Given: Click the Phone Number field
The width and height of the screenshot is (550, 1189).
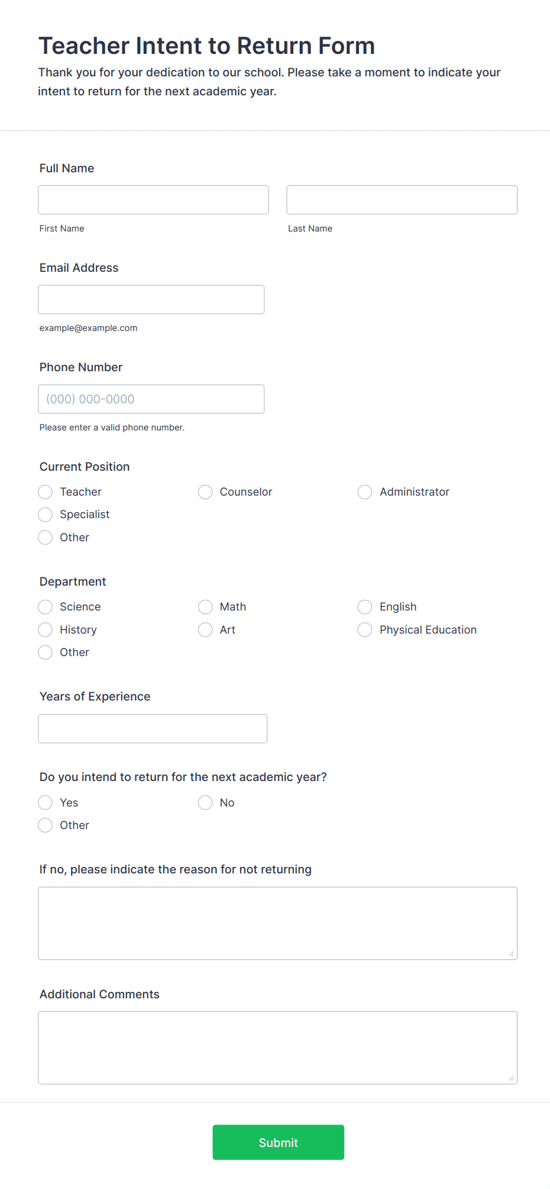Looking at the screenshot, I should [x=151, y=399].
